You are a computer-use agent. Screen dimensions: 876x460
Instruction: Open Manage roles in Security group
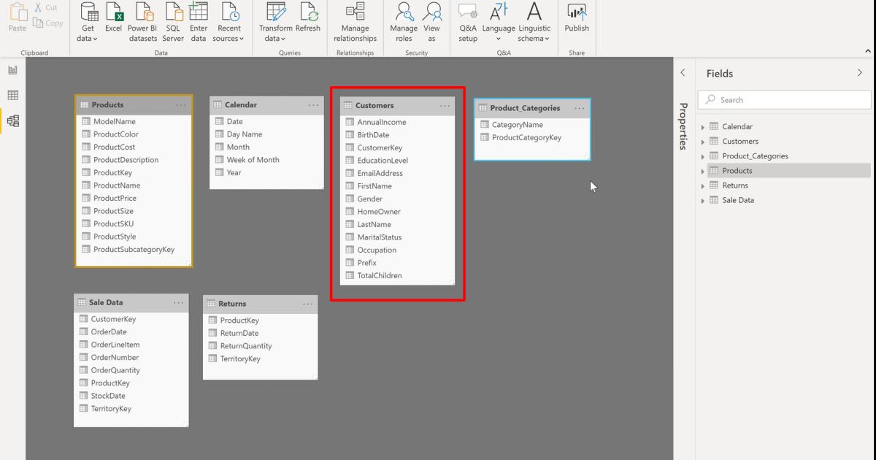(x=404, y=22)
